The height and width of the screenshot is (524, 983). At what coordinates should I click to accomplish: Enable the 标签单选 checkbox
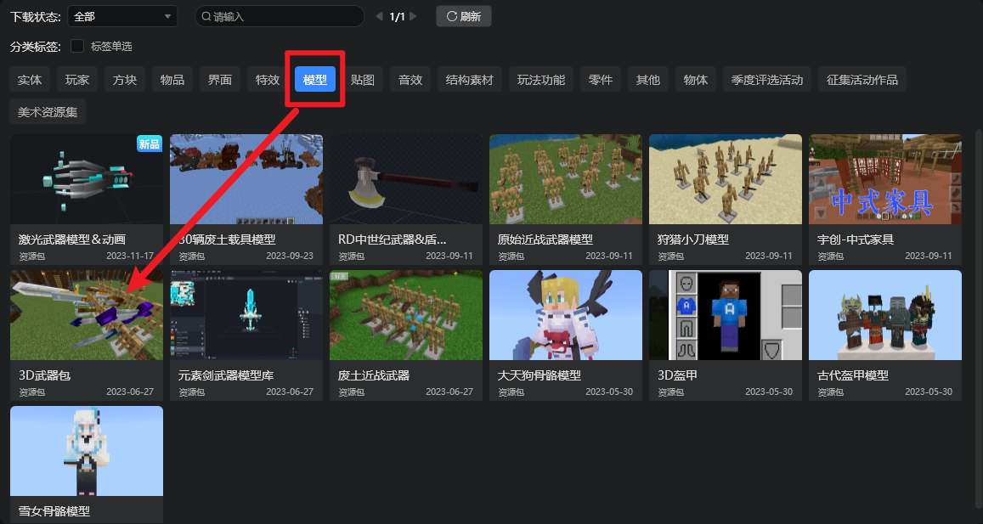(77, 47)
